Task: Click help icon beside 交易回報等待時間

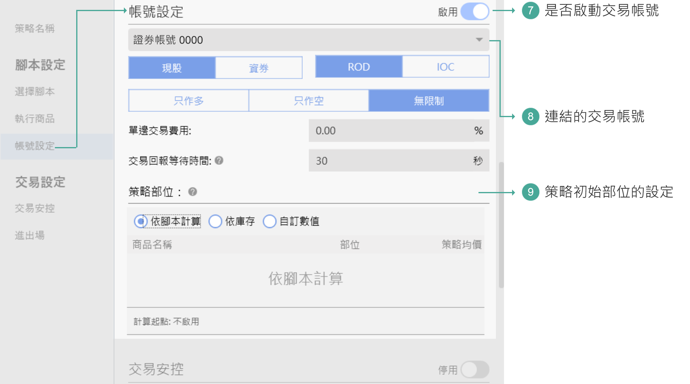Action: tap(219, 161)
